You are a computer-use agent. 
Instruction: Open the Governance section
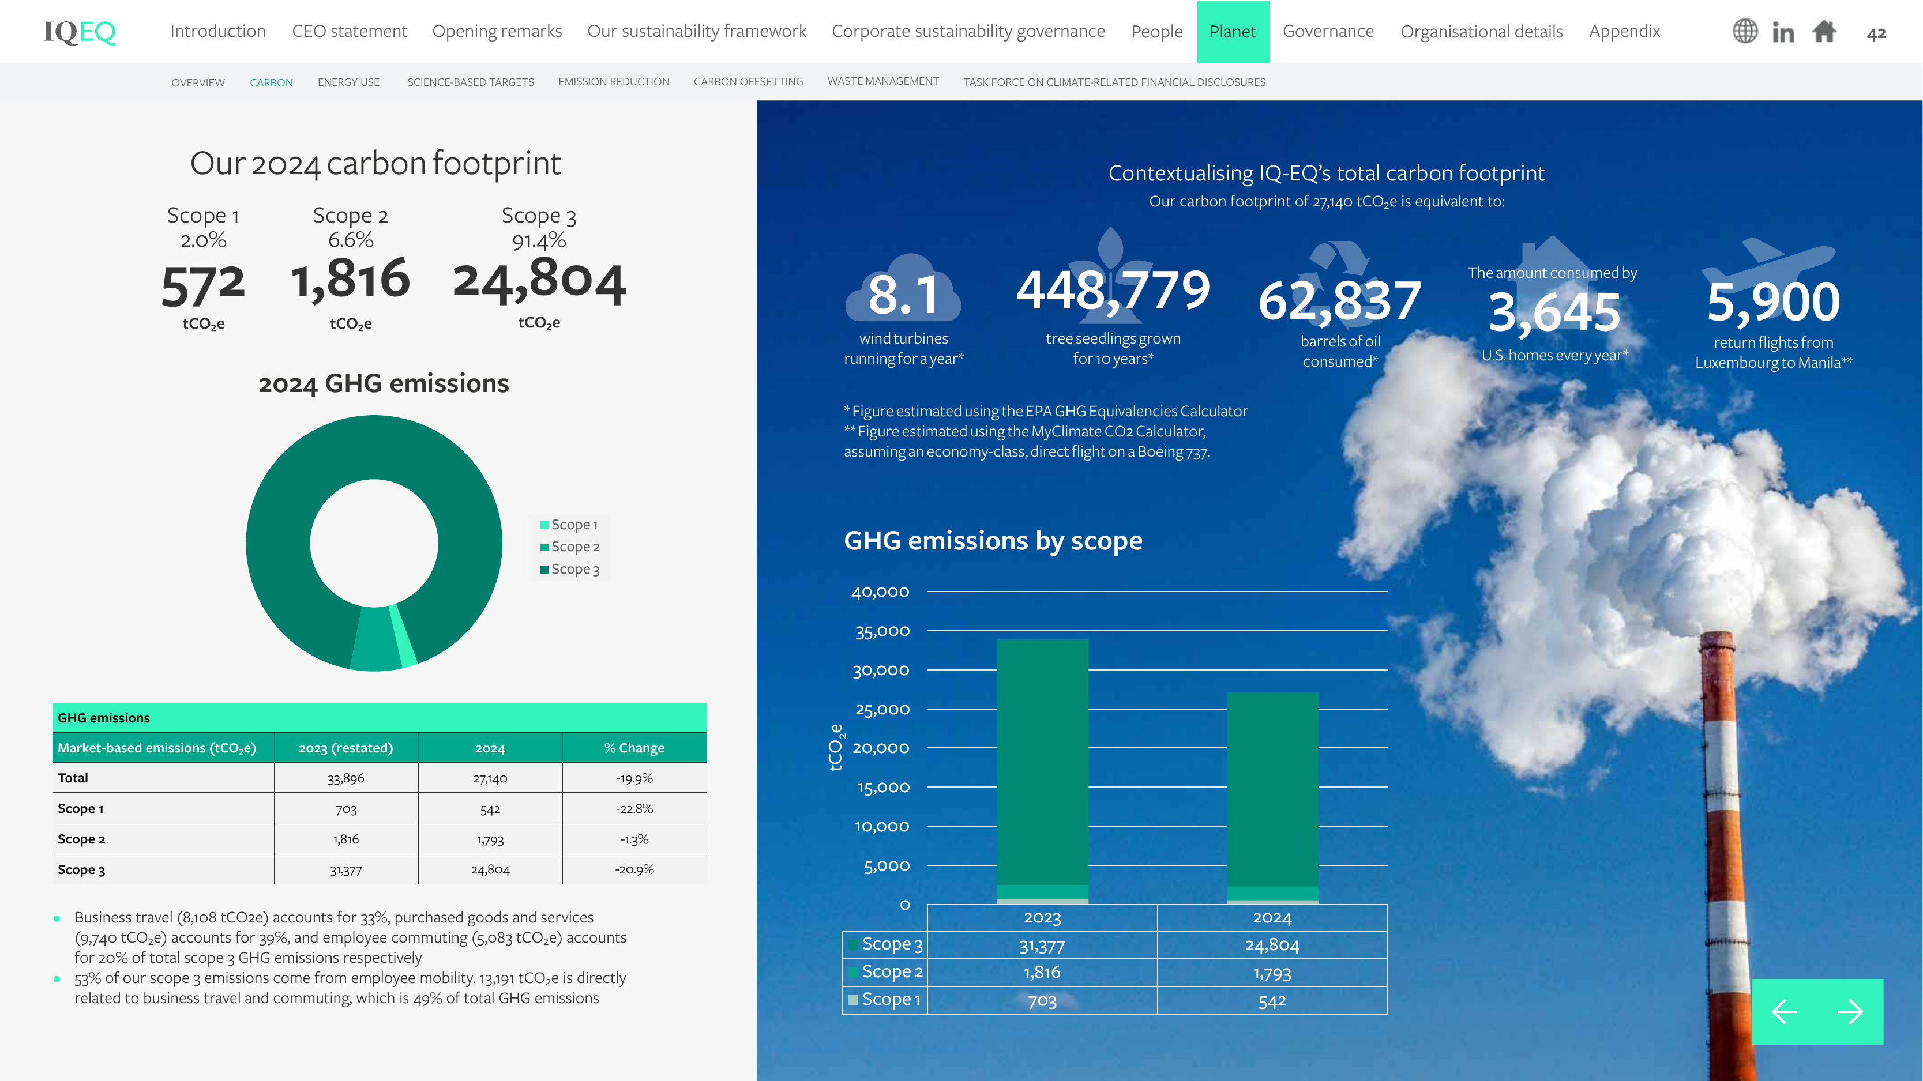pyautogui.click(x=1328, y=31)
